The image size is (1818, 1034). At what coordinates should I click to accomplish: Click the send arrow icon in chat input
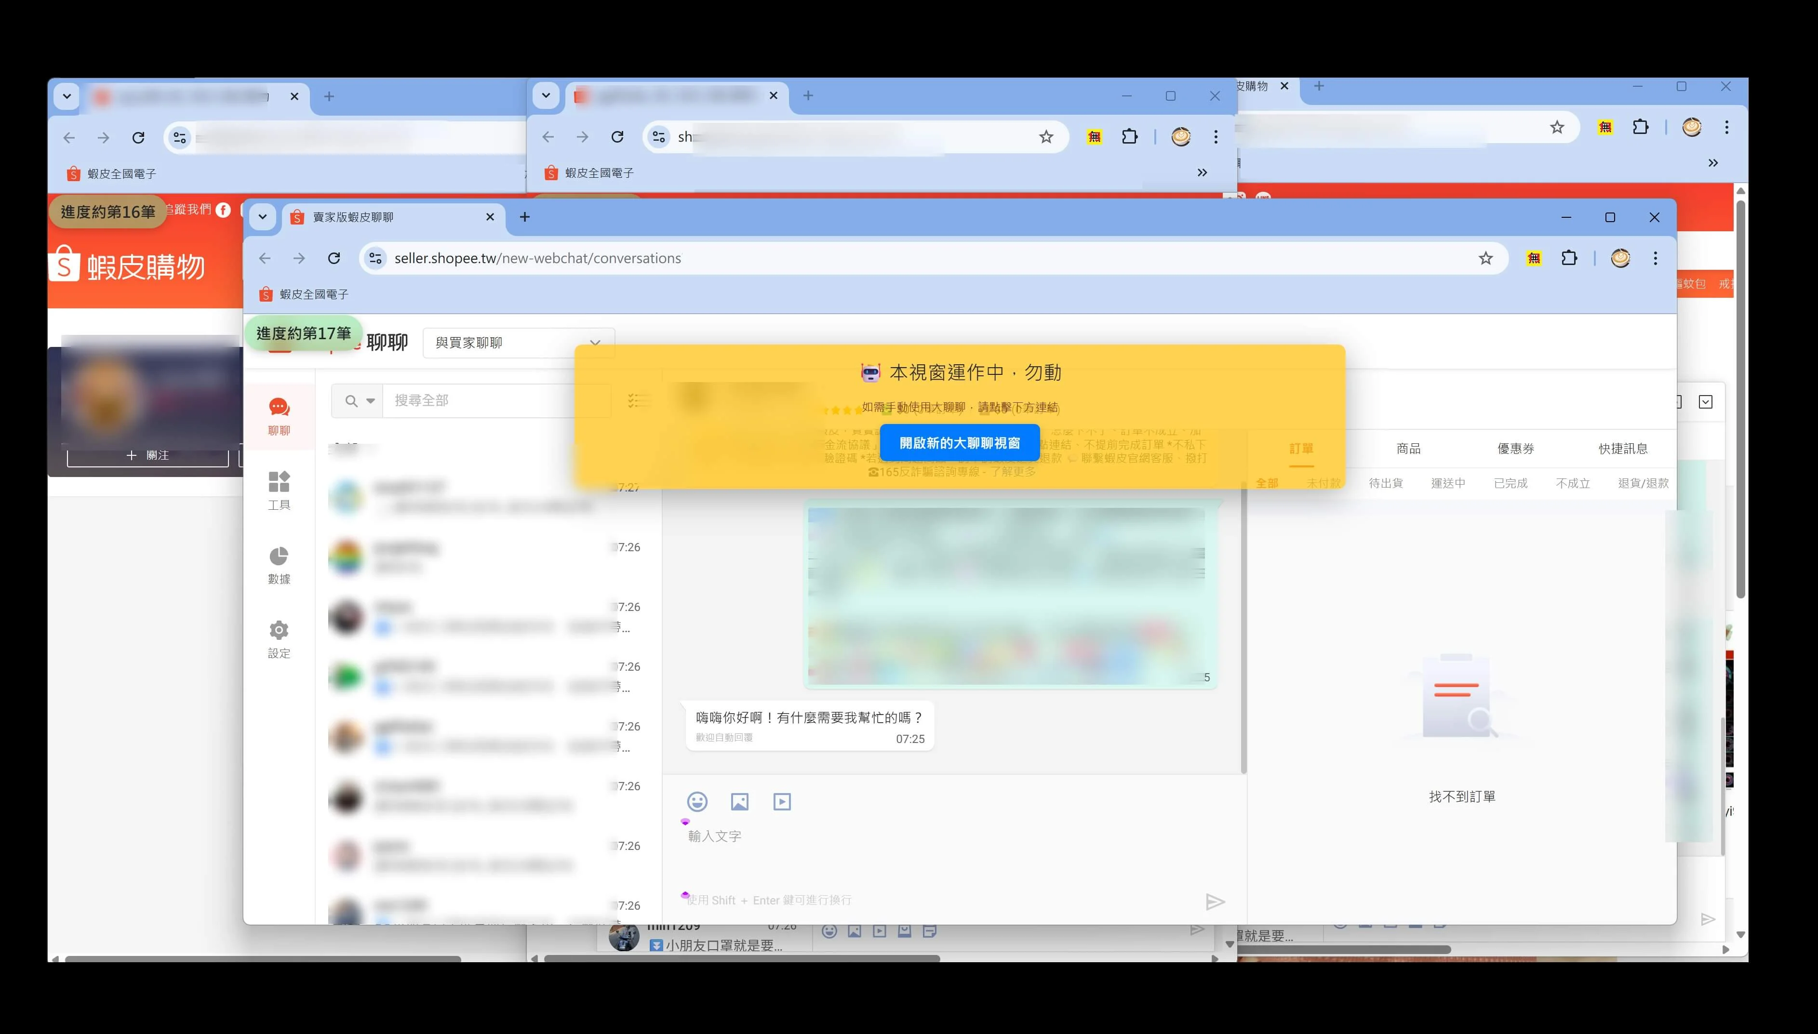(x=1215, y=902)
